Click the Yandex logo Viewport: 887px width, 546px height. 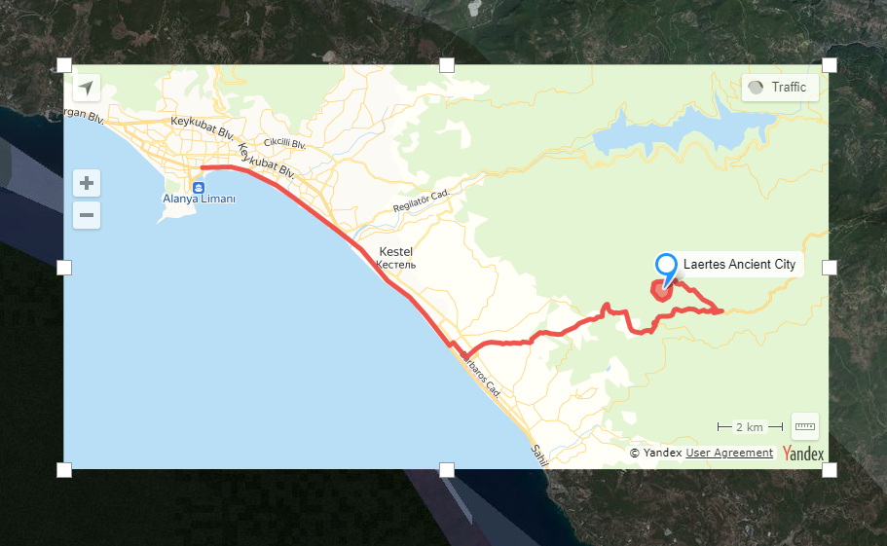click(803, 454)
